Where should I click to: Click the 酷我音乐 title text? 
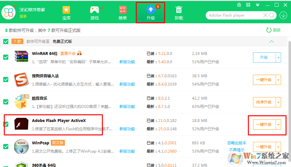point(40,98)
